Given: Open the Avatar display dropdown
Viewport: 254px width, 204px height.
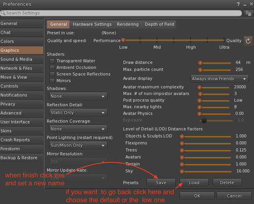Looking at the screenshot, I should [219, 79].
